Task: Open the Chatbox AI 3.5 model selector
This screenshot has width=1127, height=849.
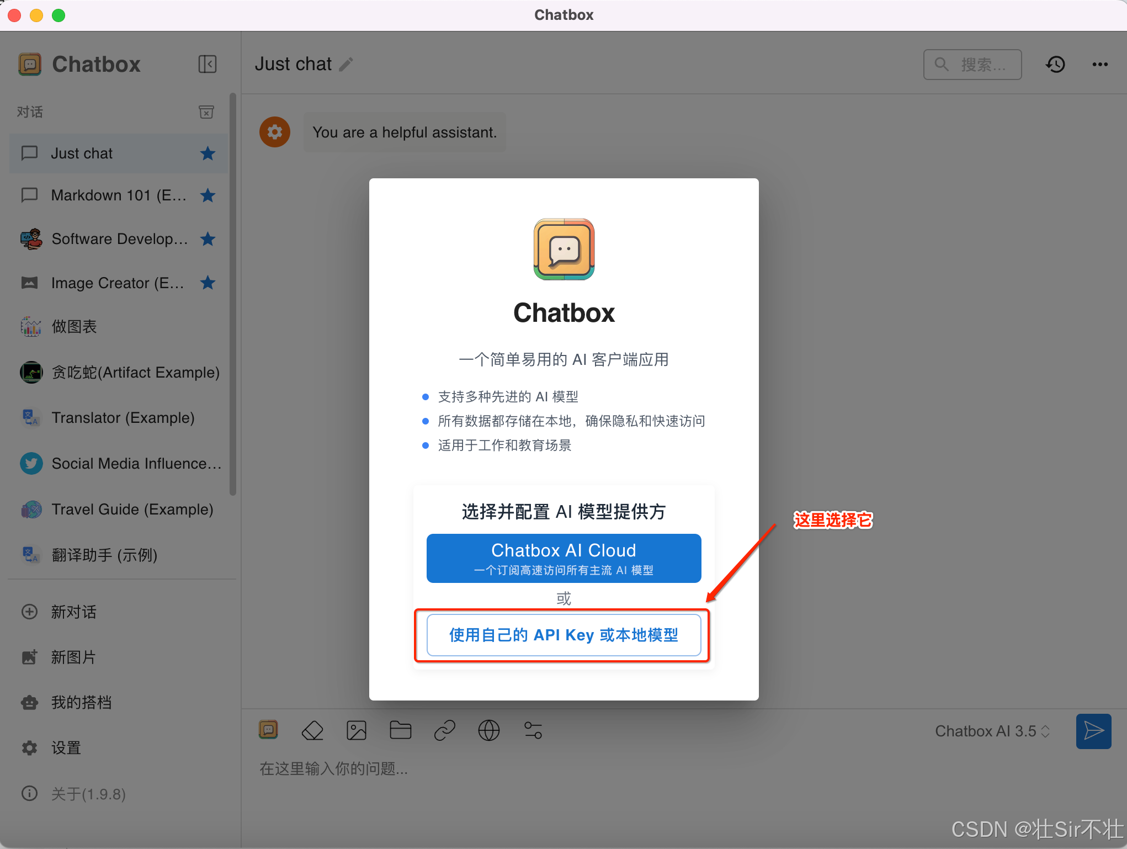Action: (992, 731)
